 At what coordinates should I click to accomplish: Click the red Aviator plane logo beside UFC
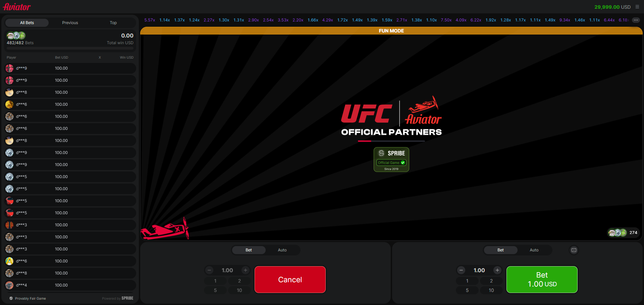(423, 110)
